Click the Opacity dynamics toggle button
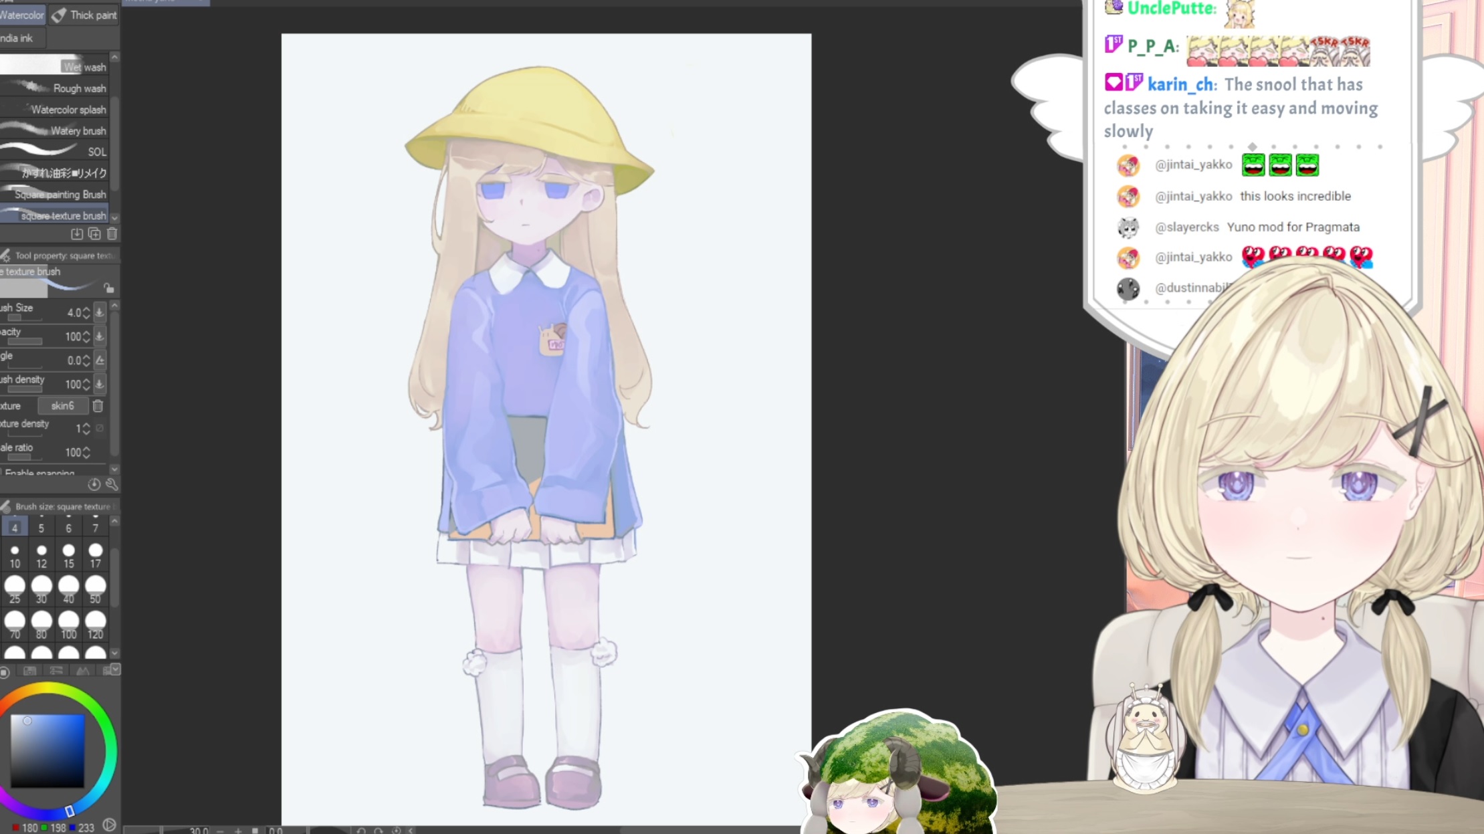The height and width of the screenshot is (834, 1484). 100,336
